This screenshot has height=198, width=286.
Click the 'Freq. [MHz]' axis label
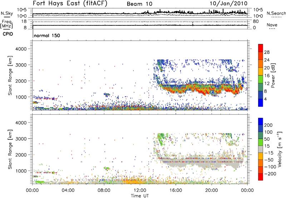(7, 25)
